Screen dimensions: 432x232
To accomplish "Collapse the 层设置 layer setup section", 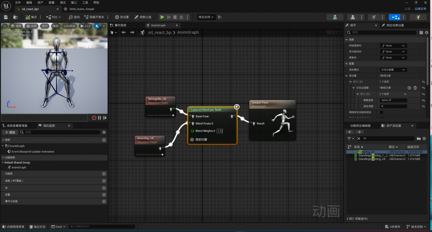I will coord(347,76).
